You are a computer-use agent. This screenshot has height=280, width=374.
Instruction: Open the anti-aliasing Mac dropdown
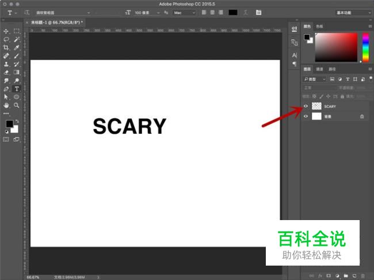[184, 13]
